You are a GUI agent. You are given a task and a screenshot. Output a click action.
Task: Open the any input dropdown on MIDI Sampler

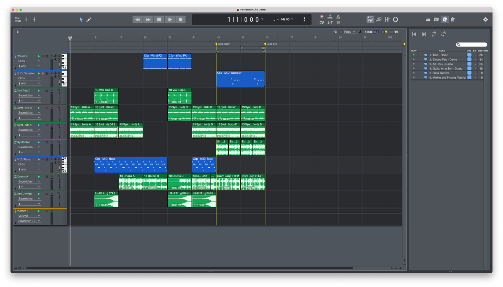[x=29, y=83]
